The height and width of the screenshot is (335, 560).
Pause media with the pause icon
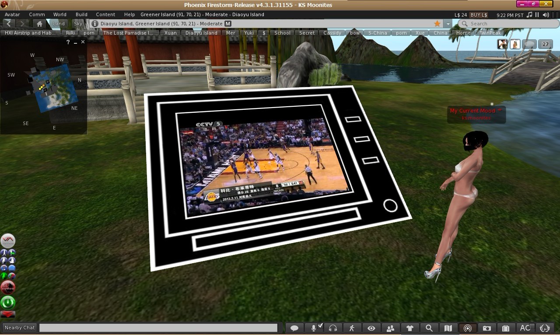tap(537, 15)
